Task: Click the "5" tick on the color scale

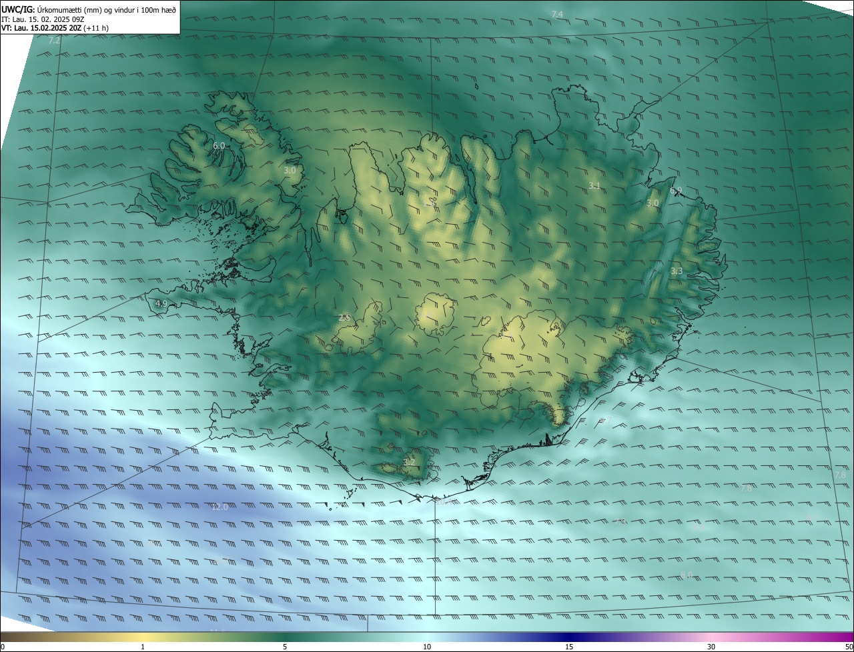Action: click(x=285, y=647)
